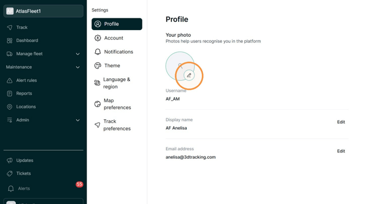Click the Alert rules triangle icon
The width and height of the screenshot is (367, 204).
10,80
